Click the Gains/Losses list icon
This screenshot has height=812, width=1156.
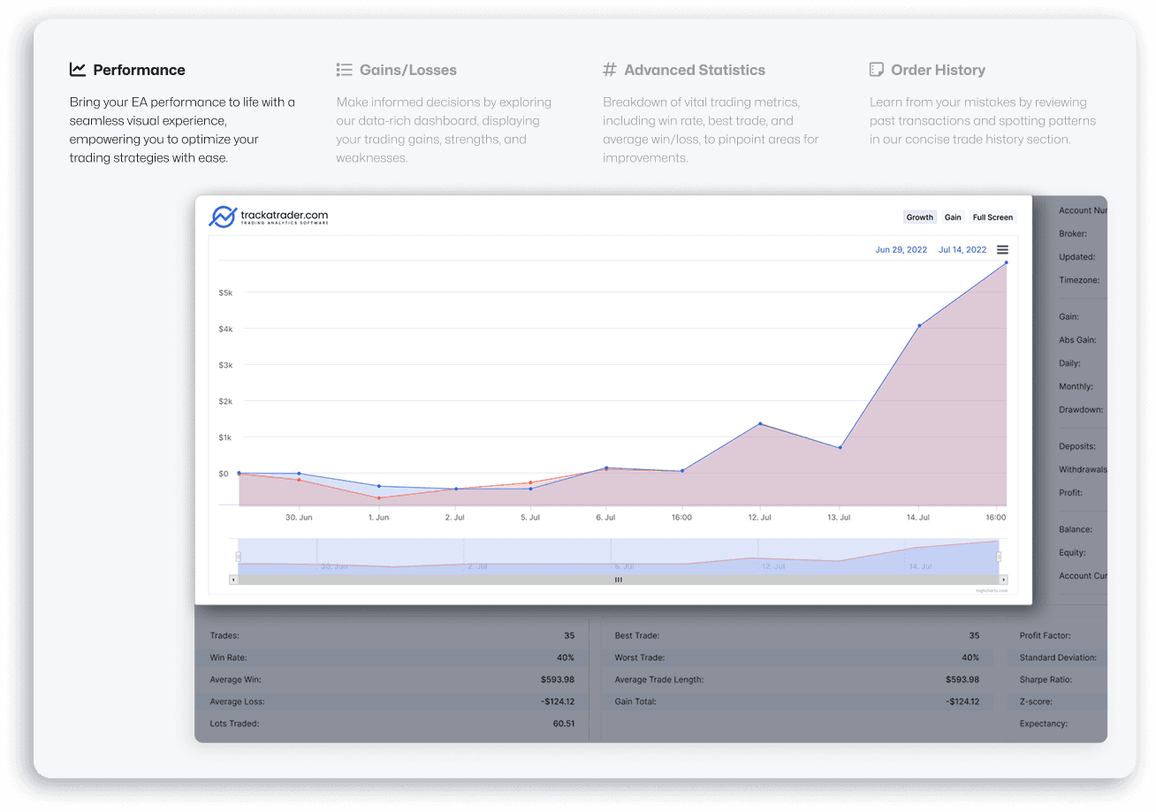[344, 70]
